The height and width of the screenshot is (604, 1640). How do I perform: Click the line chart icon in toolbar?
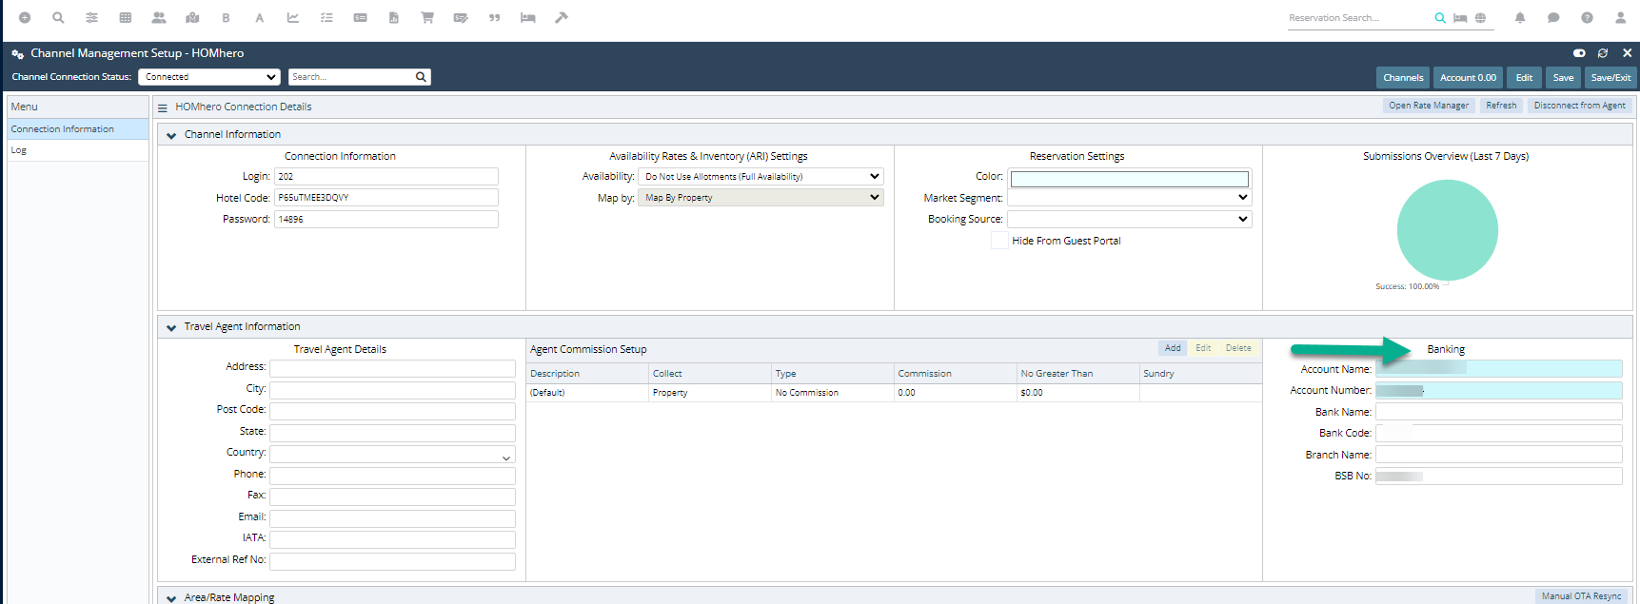293,18
